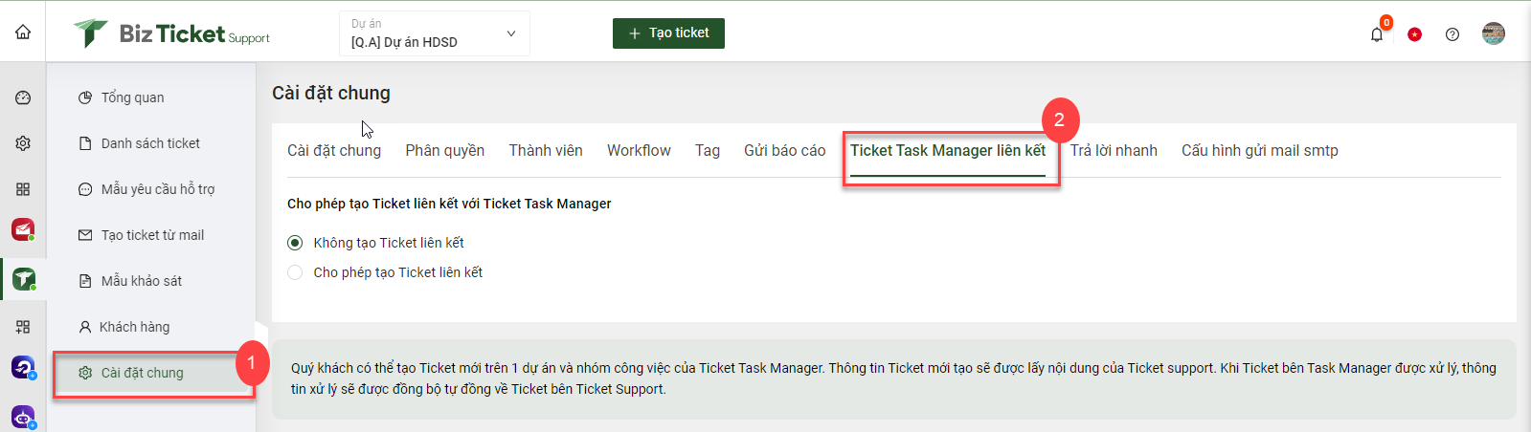Click the Tạo ticket button
The height and width of the screenshot is (432, 1531).
coord(668,32)
